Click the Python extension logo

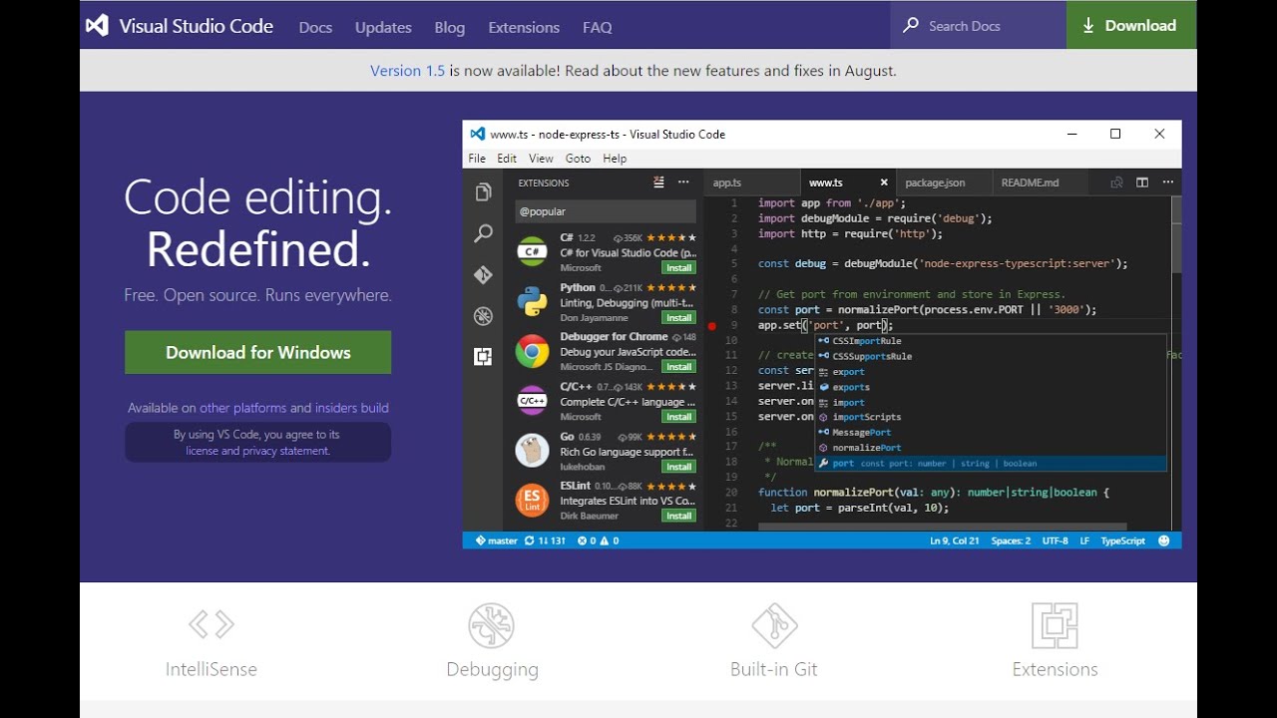(x=532, y=301)
